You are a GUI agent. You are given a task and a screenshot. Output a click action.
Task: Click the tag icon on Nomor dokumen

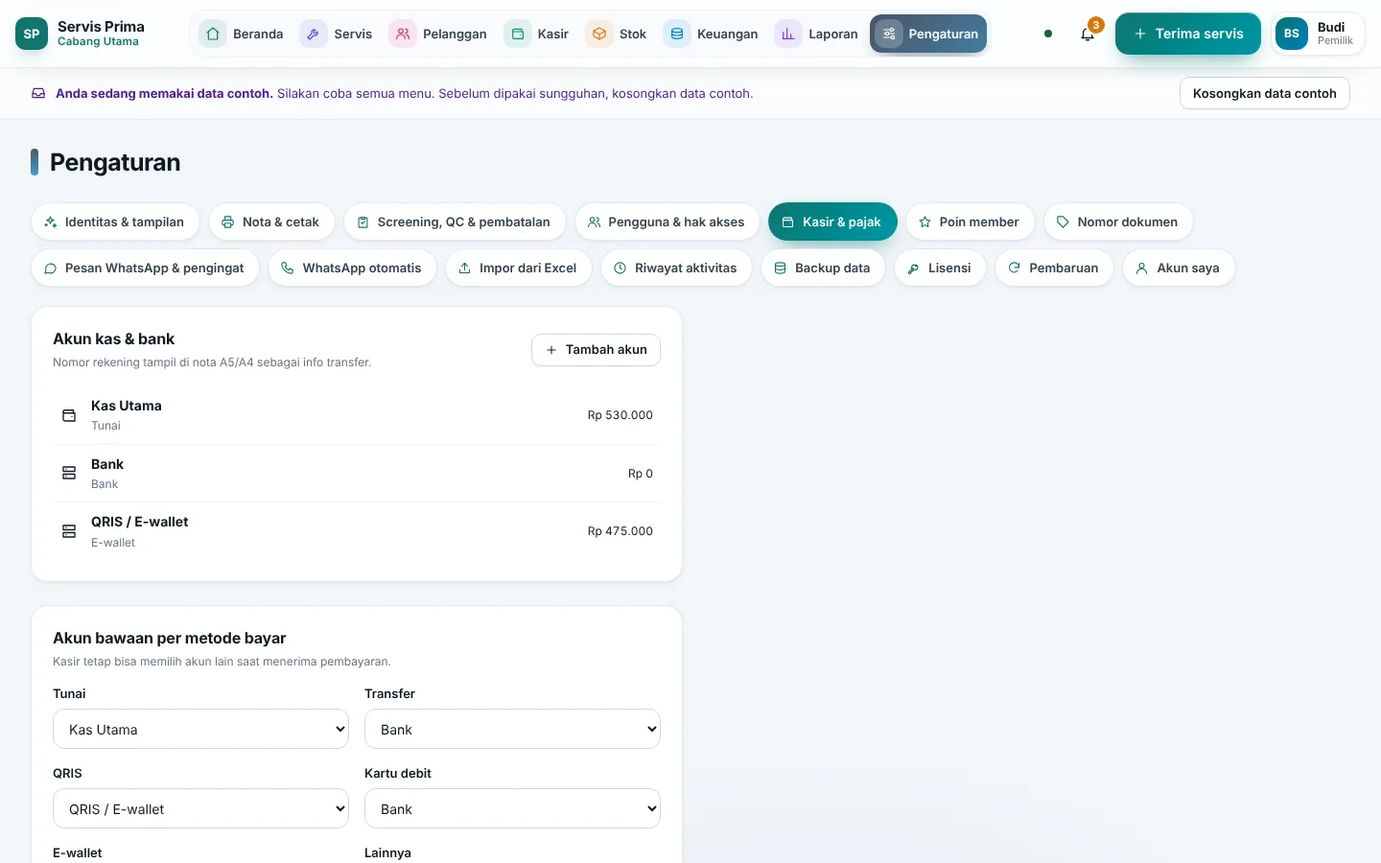(1063, 222)
